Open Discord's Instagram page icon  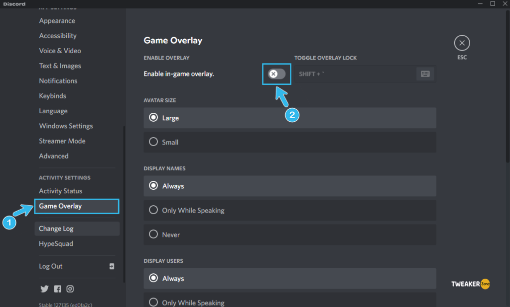click(x=70, y=289)
